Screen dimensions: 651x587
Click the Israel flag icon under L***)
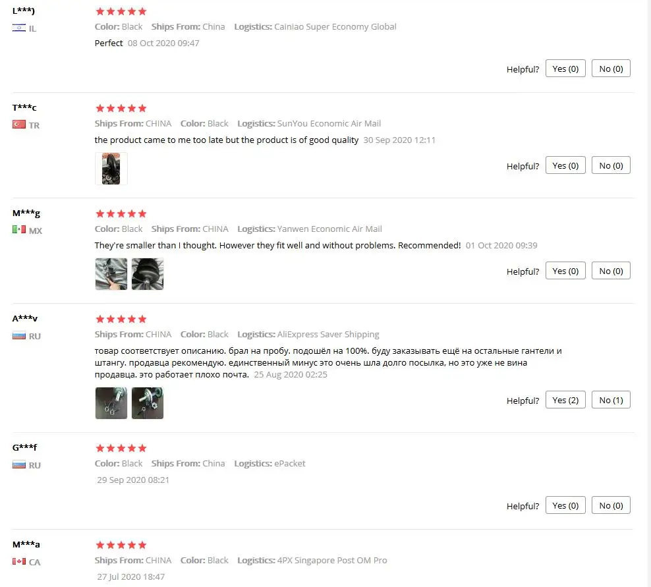[18, 28]
